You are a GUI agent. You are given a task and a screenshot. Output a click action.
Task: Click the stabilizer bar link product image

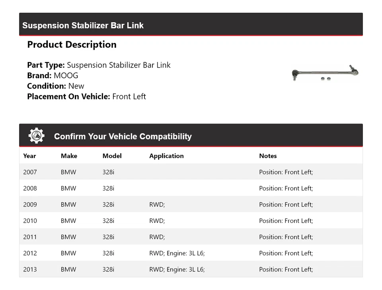click(x=325, y=73)
